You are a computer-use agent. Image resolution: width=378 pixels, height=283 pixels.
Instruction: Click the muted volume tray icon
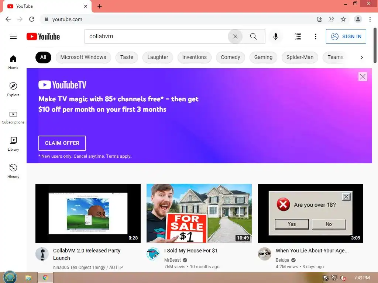[x=343, y=278]
